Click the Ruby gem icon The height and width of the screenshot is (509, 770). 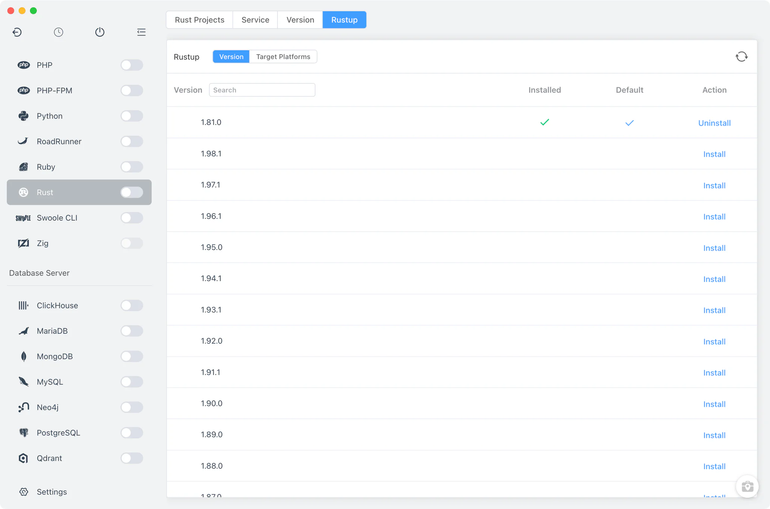point(24,167)
